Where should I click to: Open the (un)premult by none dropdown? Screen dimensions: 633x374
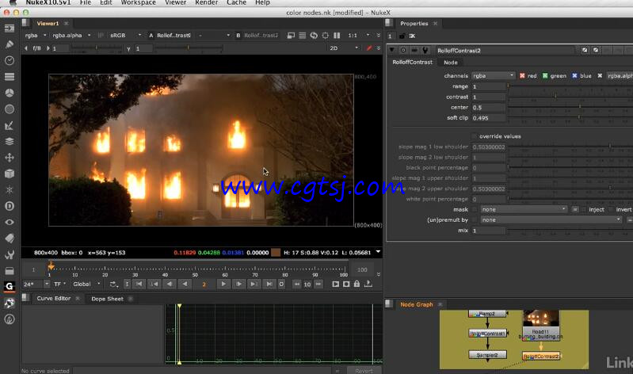coord(551,219)
